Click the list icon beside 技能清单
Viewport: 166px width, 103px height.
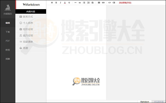tap(21, 42)
